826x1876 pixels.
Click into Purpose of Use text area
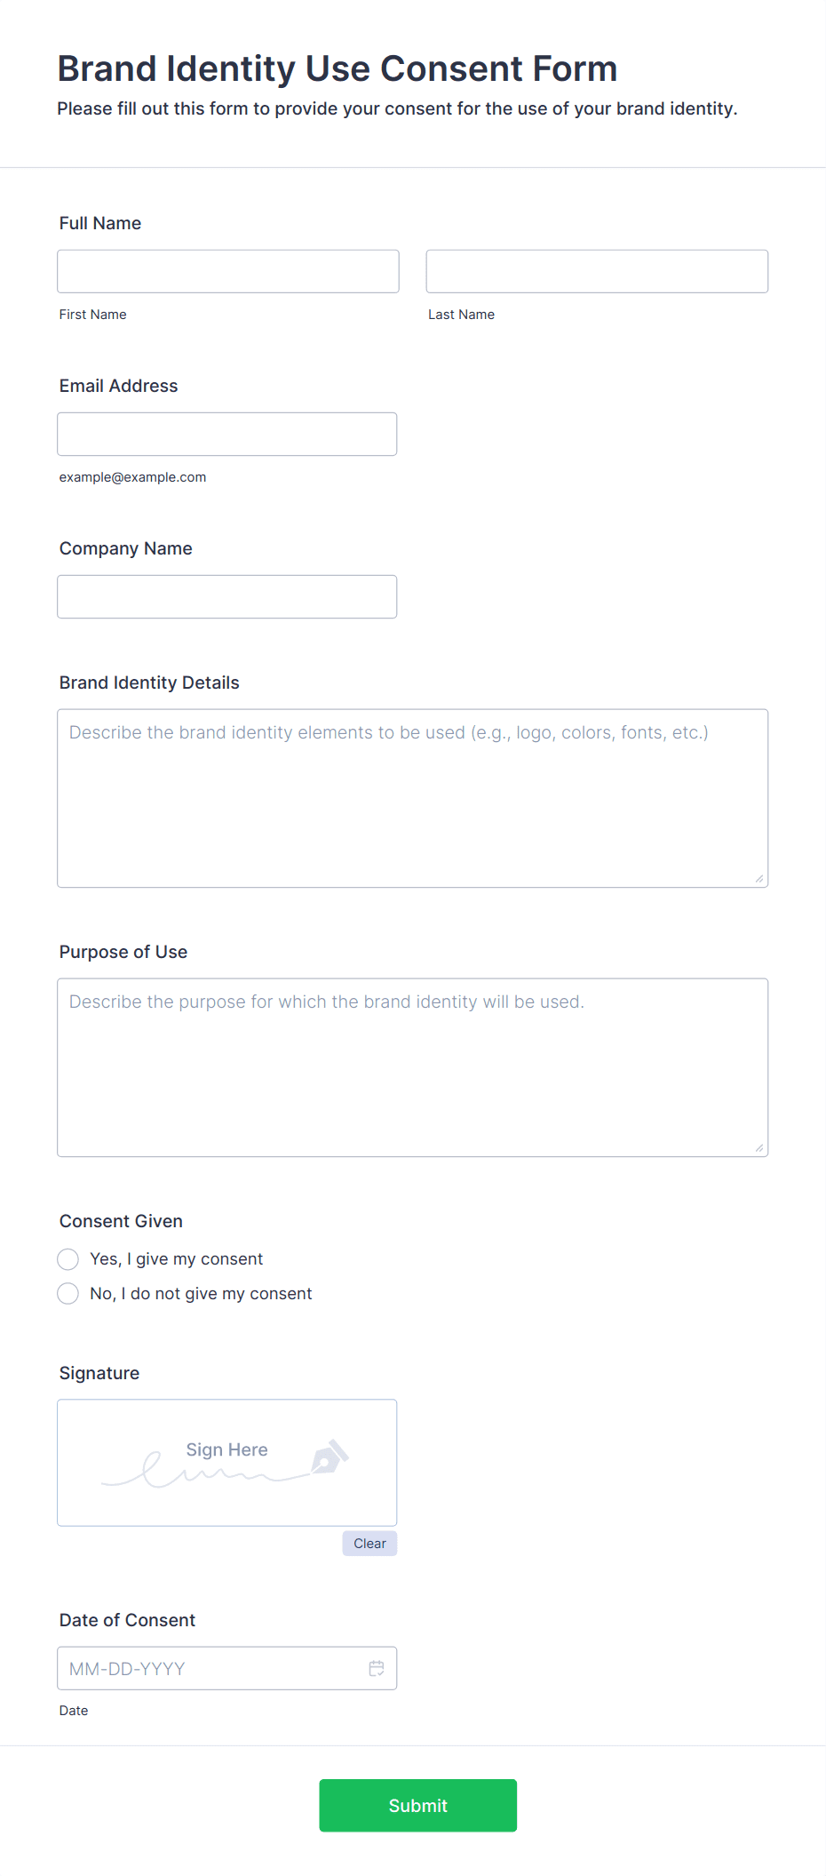coord(413,1067)
